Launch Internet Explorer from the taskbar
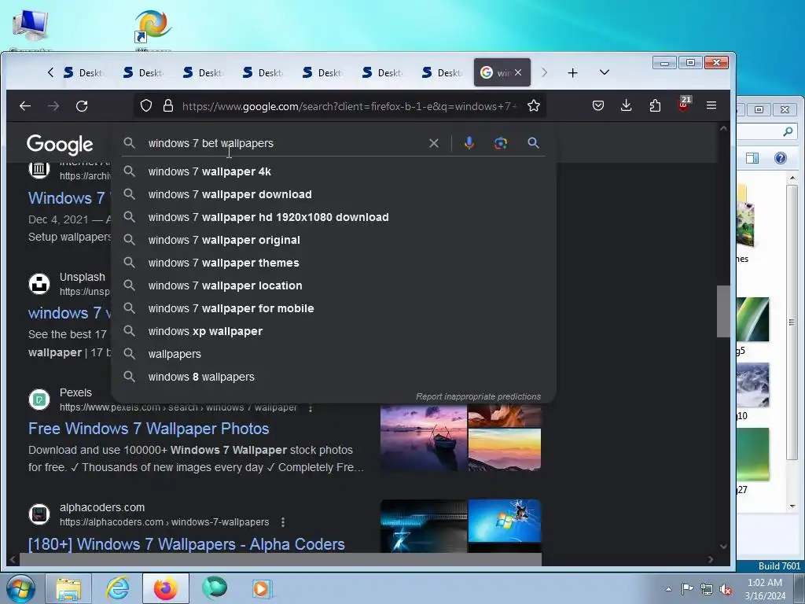Viewport: 805px width, 604px height. click(x=117, y=588)
